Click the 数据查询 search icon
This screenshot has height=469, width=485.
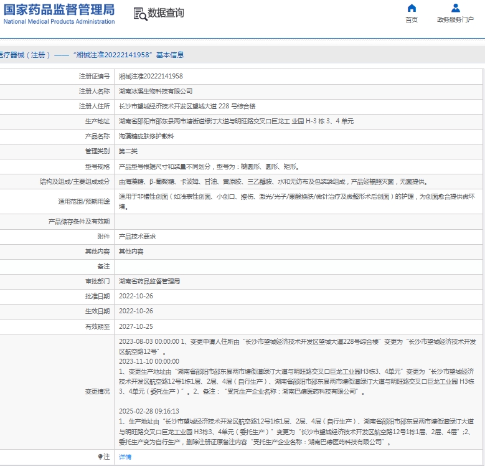pos(140,14)
